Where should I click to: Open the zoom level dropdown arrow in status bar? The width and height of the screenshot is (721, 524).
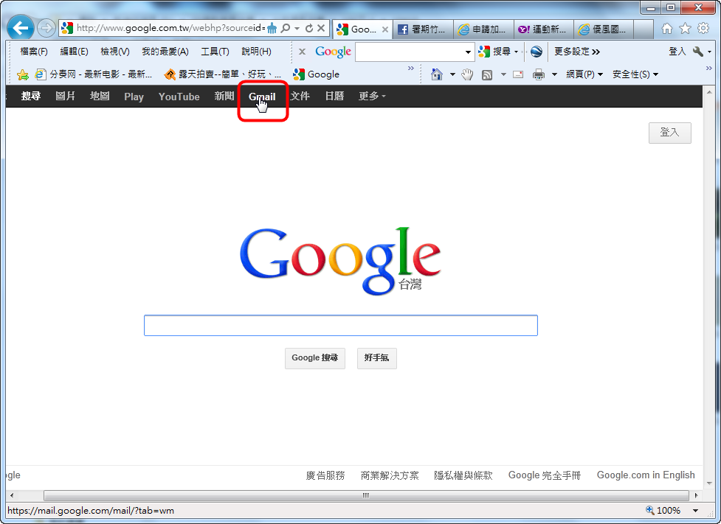[x=696, y=510]
